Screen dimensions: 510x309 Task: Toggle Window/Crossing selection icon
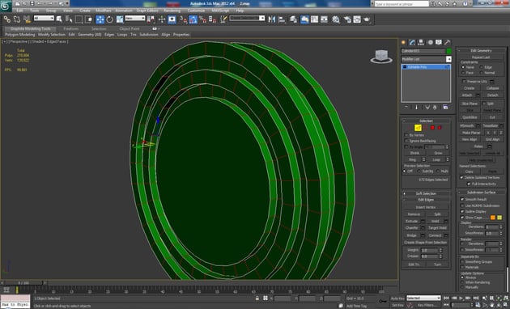click(x=88, y=19)
